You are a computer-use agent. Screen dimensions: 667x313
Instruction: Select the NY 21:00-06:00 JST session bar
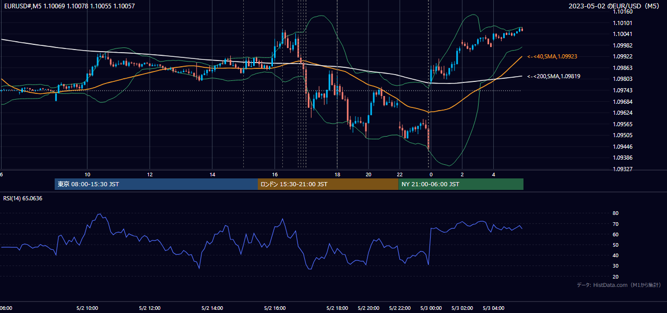click(461, 184)
